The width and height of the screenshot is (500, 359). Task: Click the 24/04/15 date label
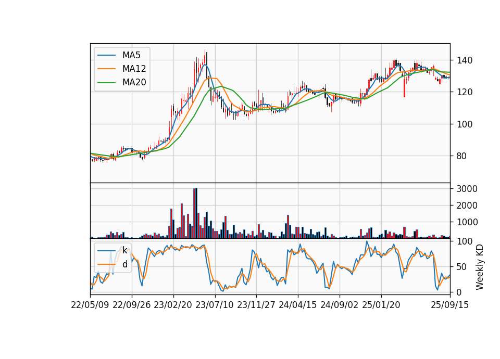click(x=298, y=305)
